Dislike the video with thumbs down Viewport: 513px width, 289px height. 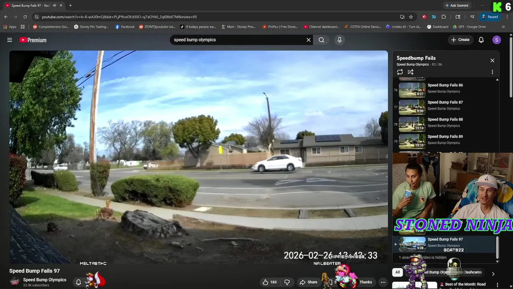tap(287, 282)
